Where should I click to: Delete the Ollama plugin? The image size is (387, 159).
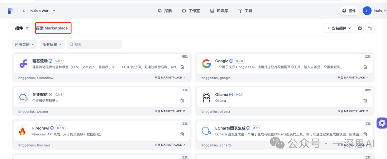coord(365,100)
